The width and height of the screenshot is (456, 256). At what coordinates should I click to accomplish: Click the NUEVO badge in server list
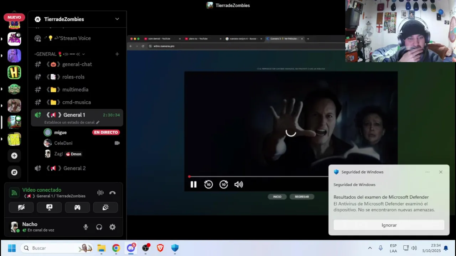point(14,17)
